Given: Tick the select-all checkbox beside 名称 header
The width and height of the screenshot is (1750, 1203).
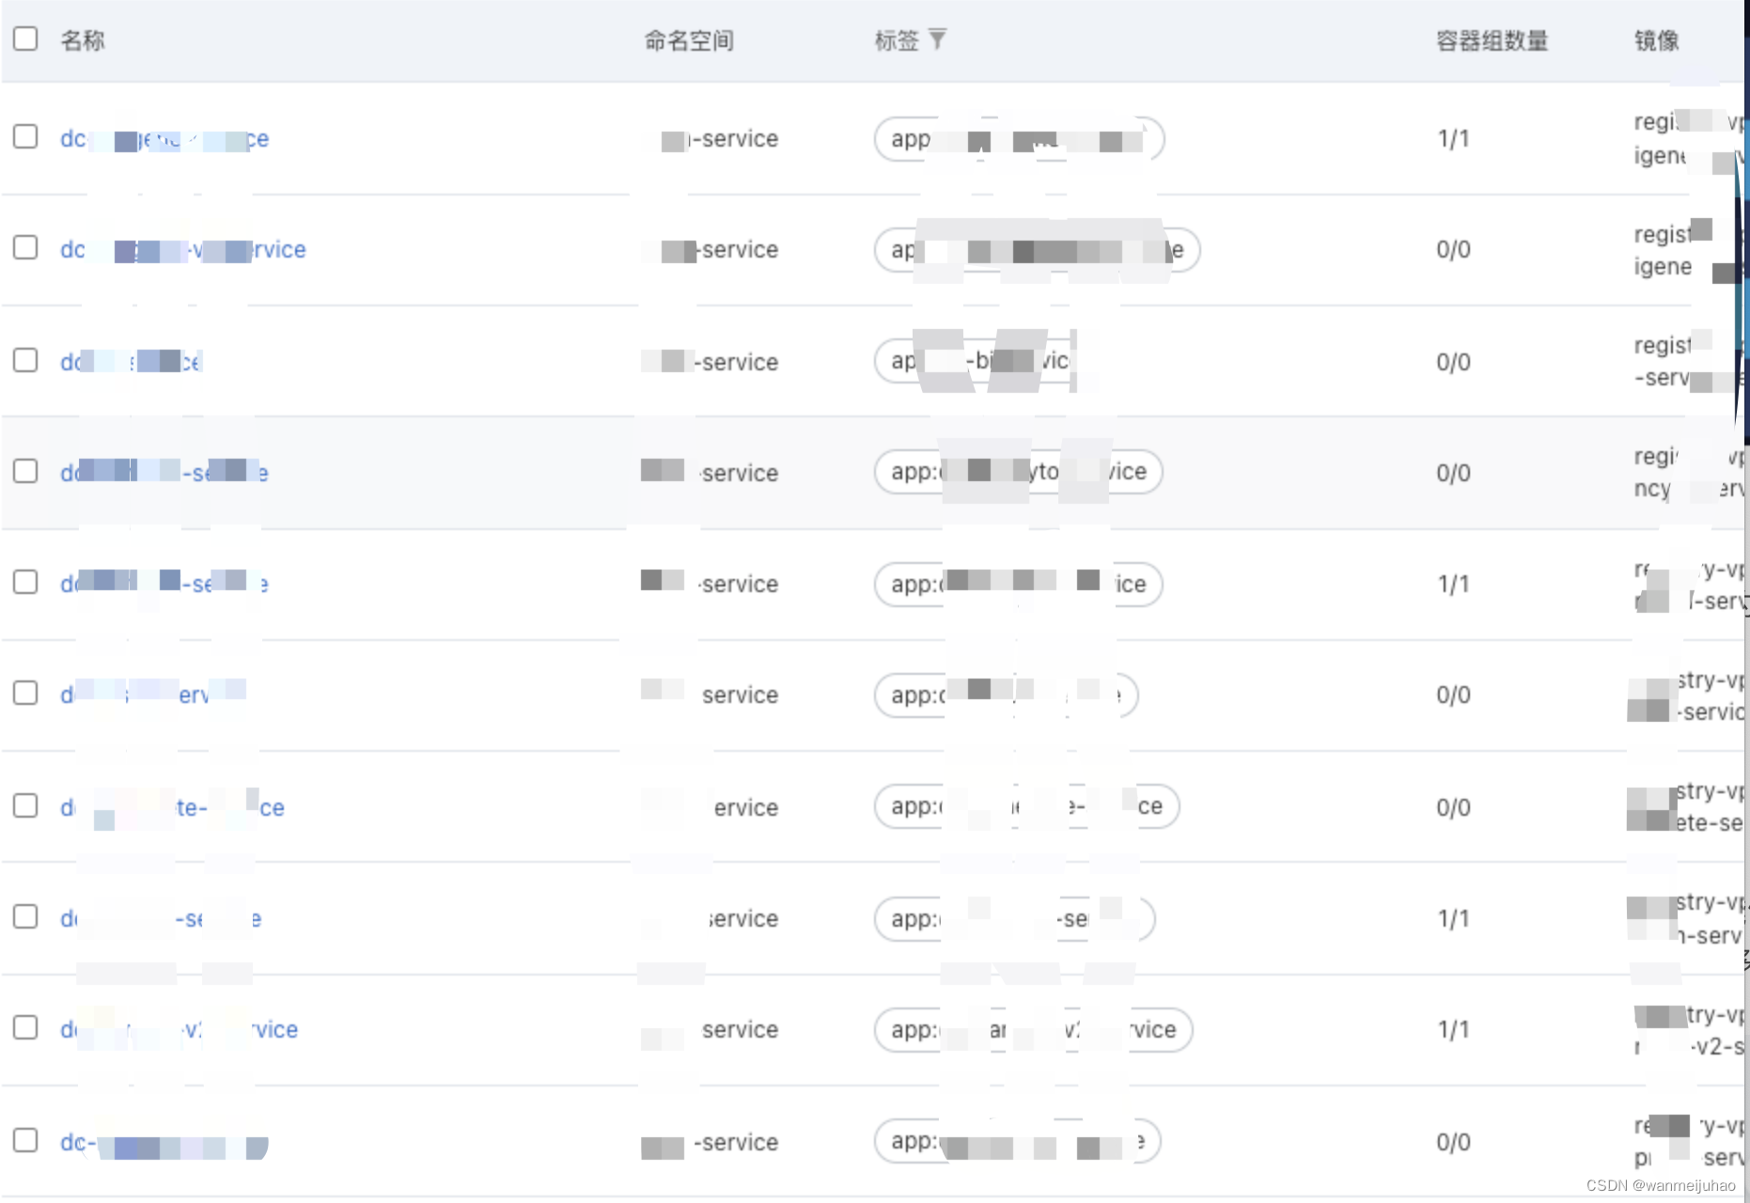Looking at the screenshot, I should point(25,39).
